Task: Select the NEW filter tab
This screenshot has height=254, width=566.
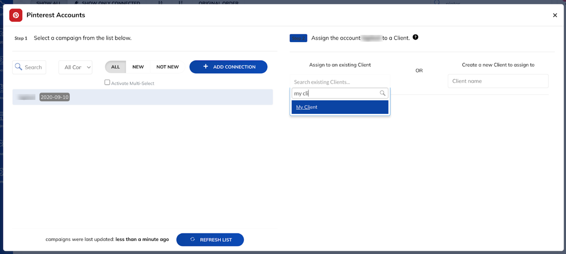Action: (138, 67)
